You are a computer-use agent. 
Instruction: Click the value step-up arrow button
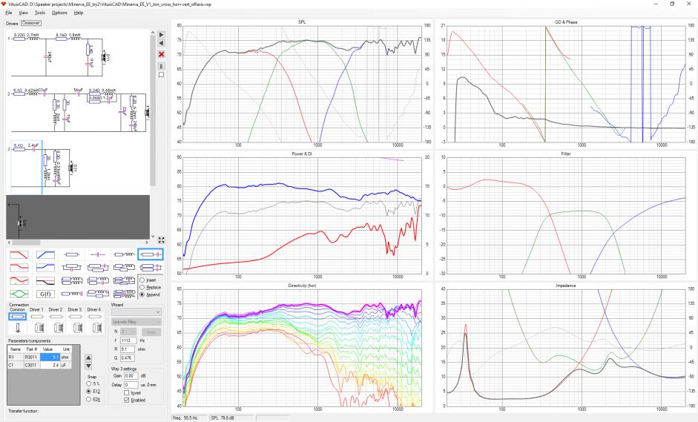[x=88, y=357]
